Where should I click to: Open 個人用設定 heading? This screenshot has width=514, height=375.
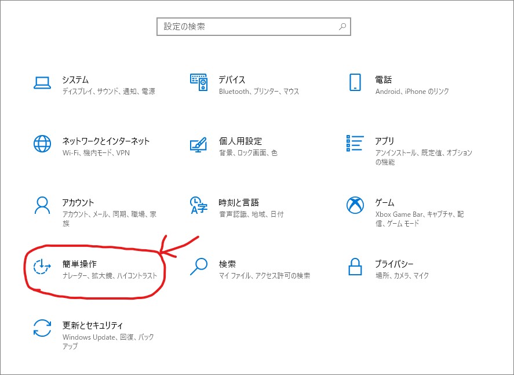coord(240,141)
